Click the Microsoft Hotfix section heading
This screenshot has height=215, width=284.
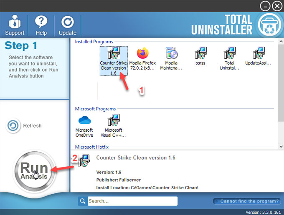(92, 147)
